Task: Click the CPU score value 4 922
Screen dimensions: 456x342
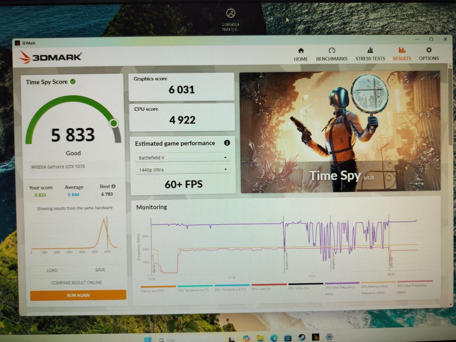Action: tap(182, 120)
